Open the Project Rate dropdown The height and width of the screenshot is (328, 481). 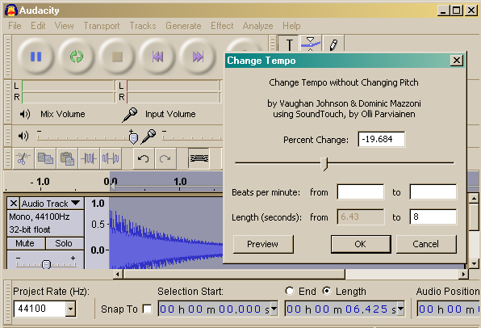click(x=70, y=309)
